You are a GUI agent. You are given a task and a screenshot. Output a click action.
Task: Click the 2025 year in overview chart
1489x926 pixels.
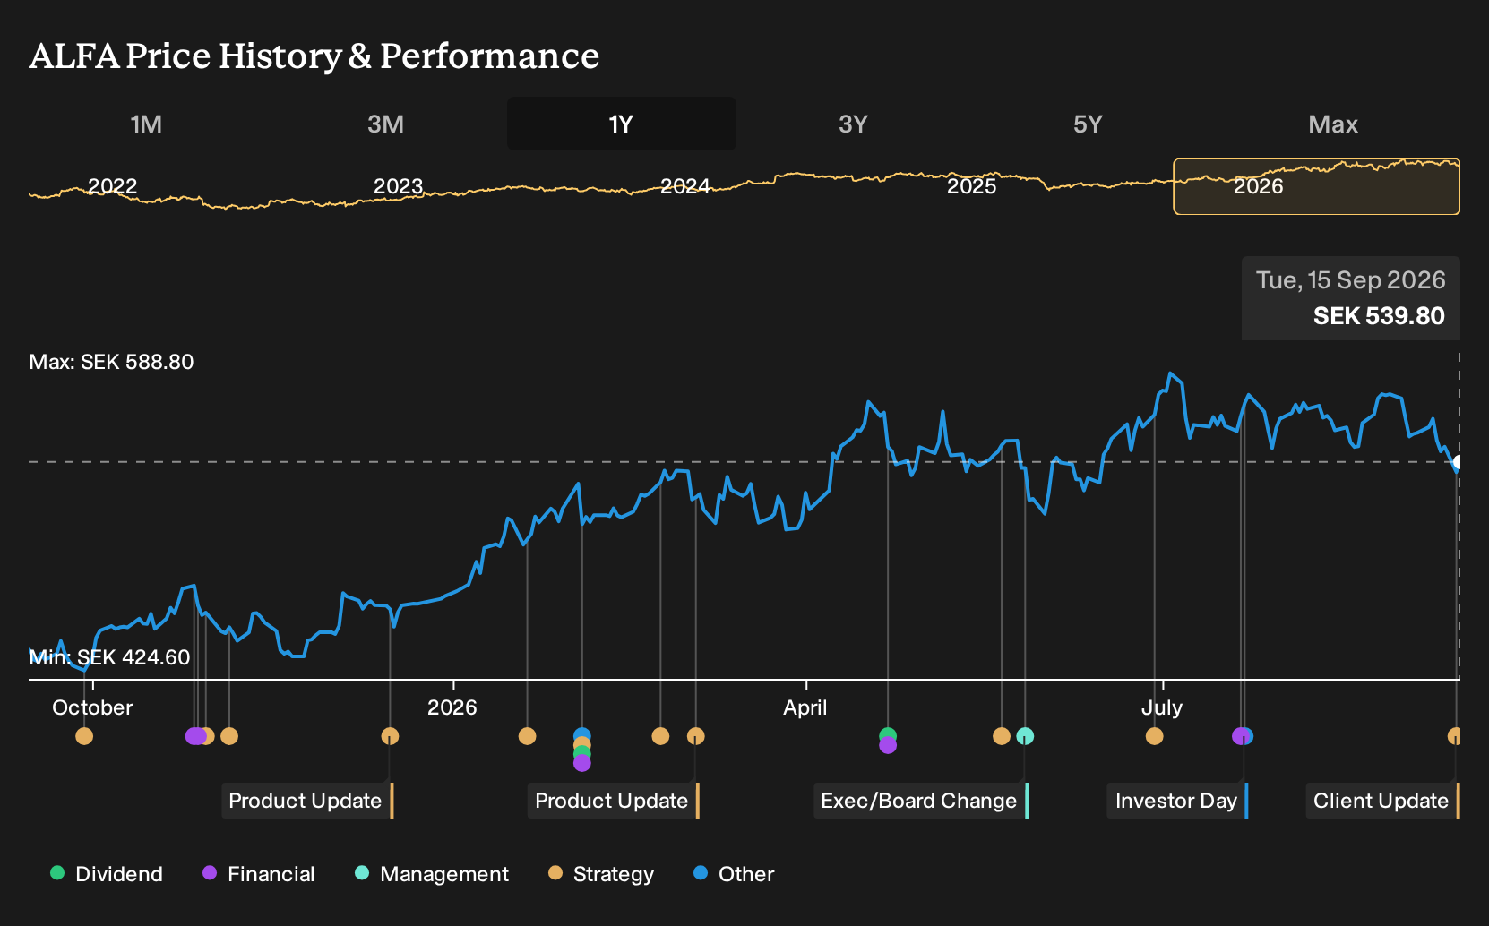(972, 186)
